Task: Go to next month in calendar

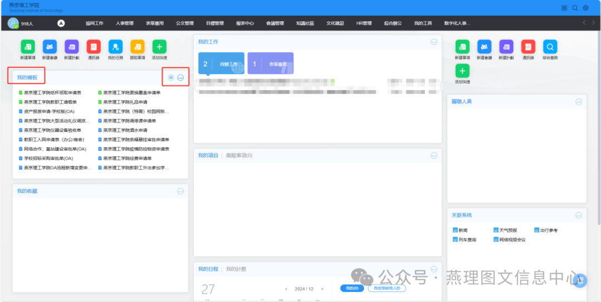Action: (322, 289)
